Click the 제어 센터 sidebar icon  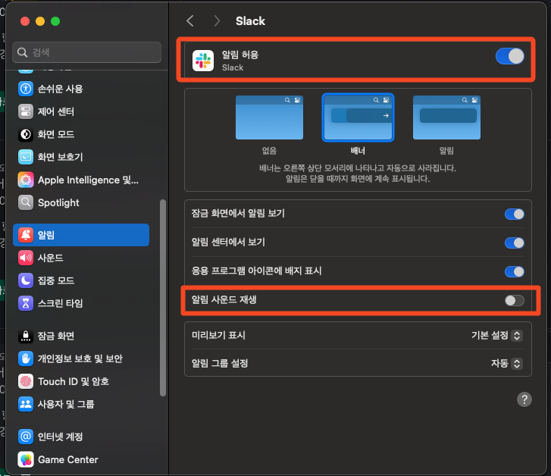26,111
